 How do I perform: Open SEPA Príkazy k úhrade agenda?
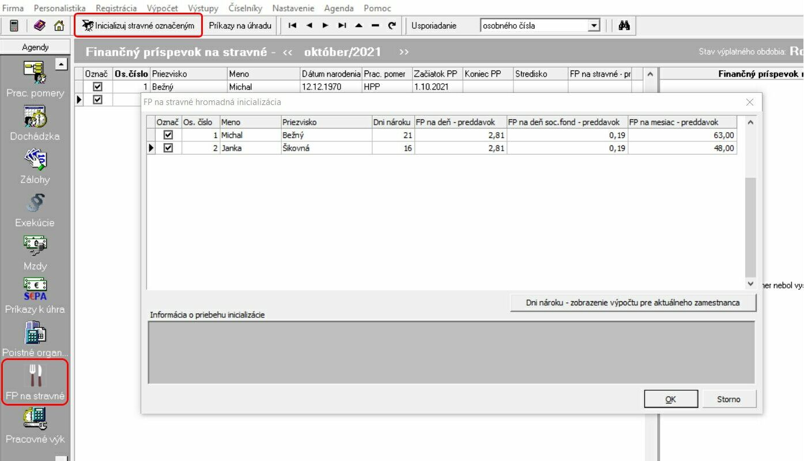click(x=35, y=295)
